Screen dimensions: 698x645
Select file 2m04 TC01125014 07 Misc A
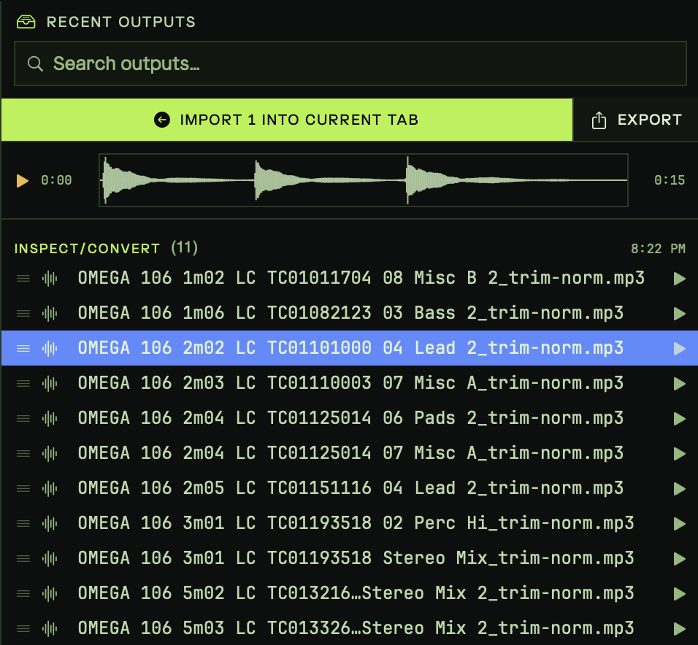[x=350, y=453]
